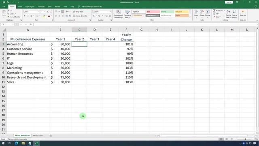Screen dimensions: 259x146
Task: Switch to the Formulas tab
Action: click(41, 6)
